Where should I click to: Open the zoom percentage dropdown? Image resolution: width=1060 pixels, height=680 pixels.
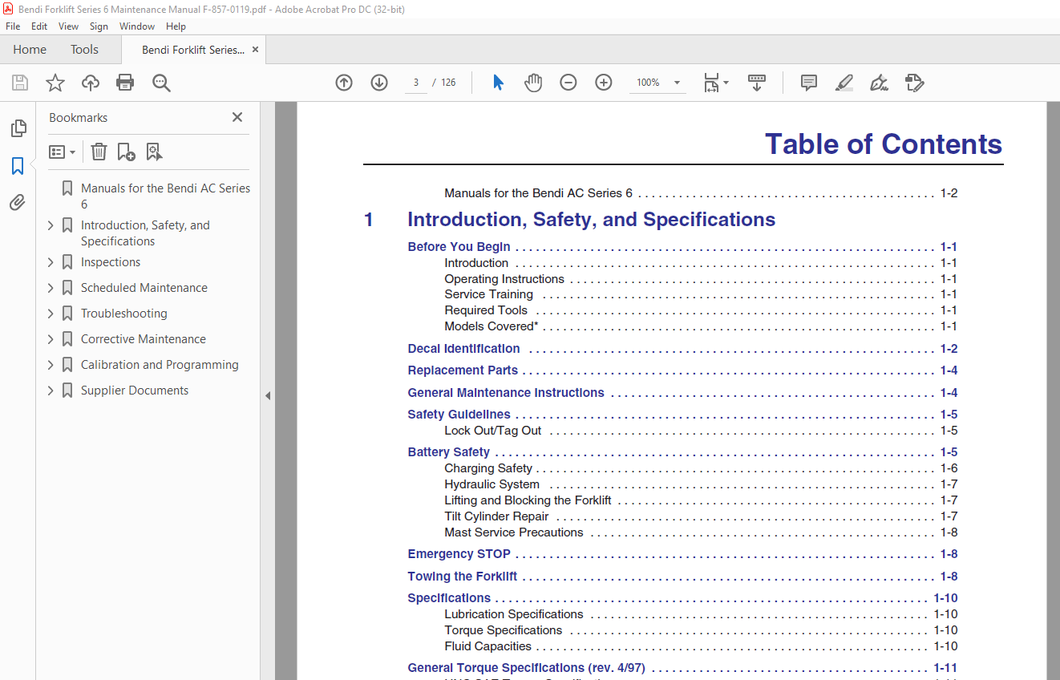point(677,83)
